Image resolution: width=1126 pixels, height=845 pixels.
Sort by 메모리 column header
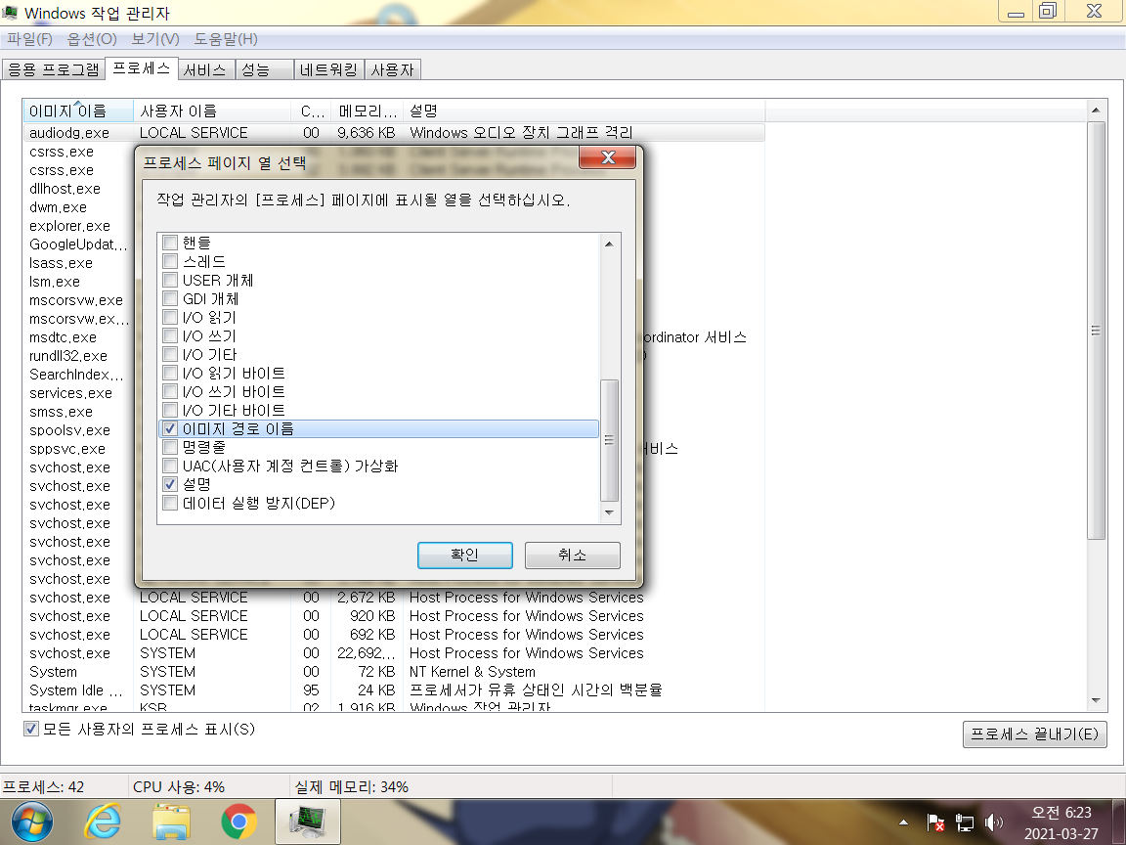tap(367, 111)
